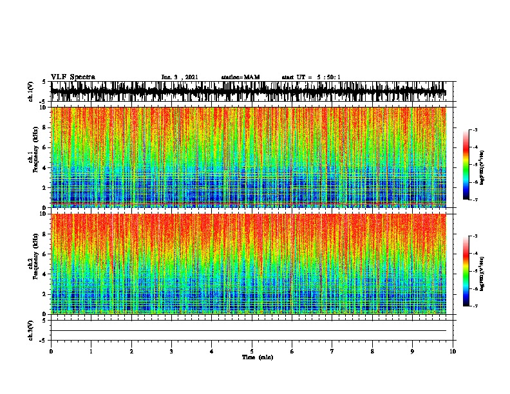Click the "ch.1(V)" waveform axis label
The height and width of the screenshot is (394, 510).
pyautogui.click(x=31, y=91)
